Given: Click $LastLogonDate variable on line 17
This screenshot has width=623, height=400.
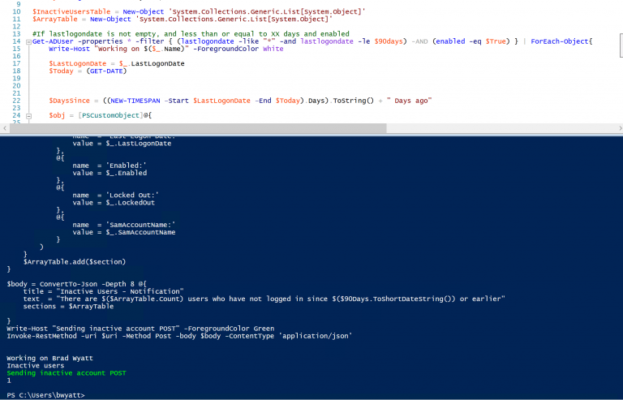Looking at the screenshot, I should (x=78, y=63).
